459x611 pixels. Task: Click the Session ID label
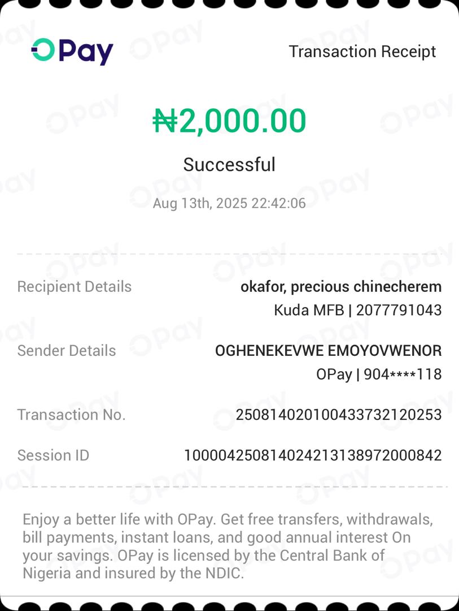tap(53, 455)
